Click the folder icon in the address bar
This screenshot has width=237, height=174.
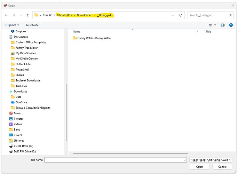pyautogui.click(x=36, y=15)
